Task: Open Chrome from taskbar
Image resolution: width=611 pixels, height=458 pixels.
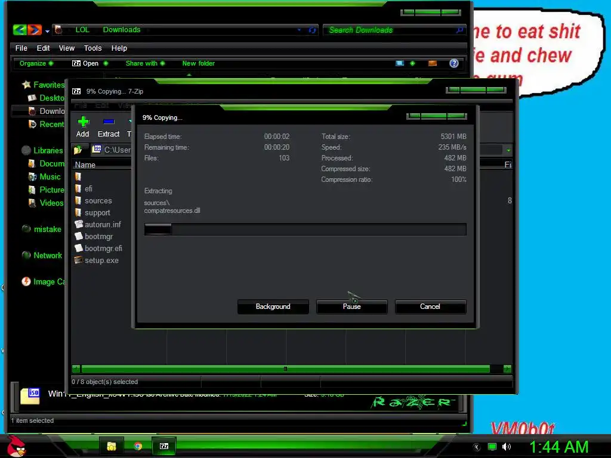Action: pyautogui.click(x=138, y=446)
